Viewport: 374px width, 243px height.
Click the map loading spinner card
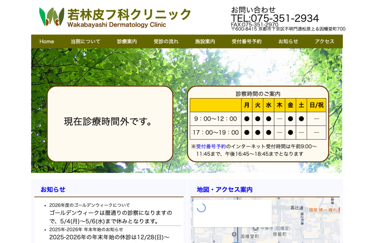click(x=232, y=213)
